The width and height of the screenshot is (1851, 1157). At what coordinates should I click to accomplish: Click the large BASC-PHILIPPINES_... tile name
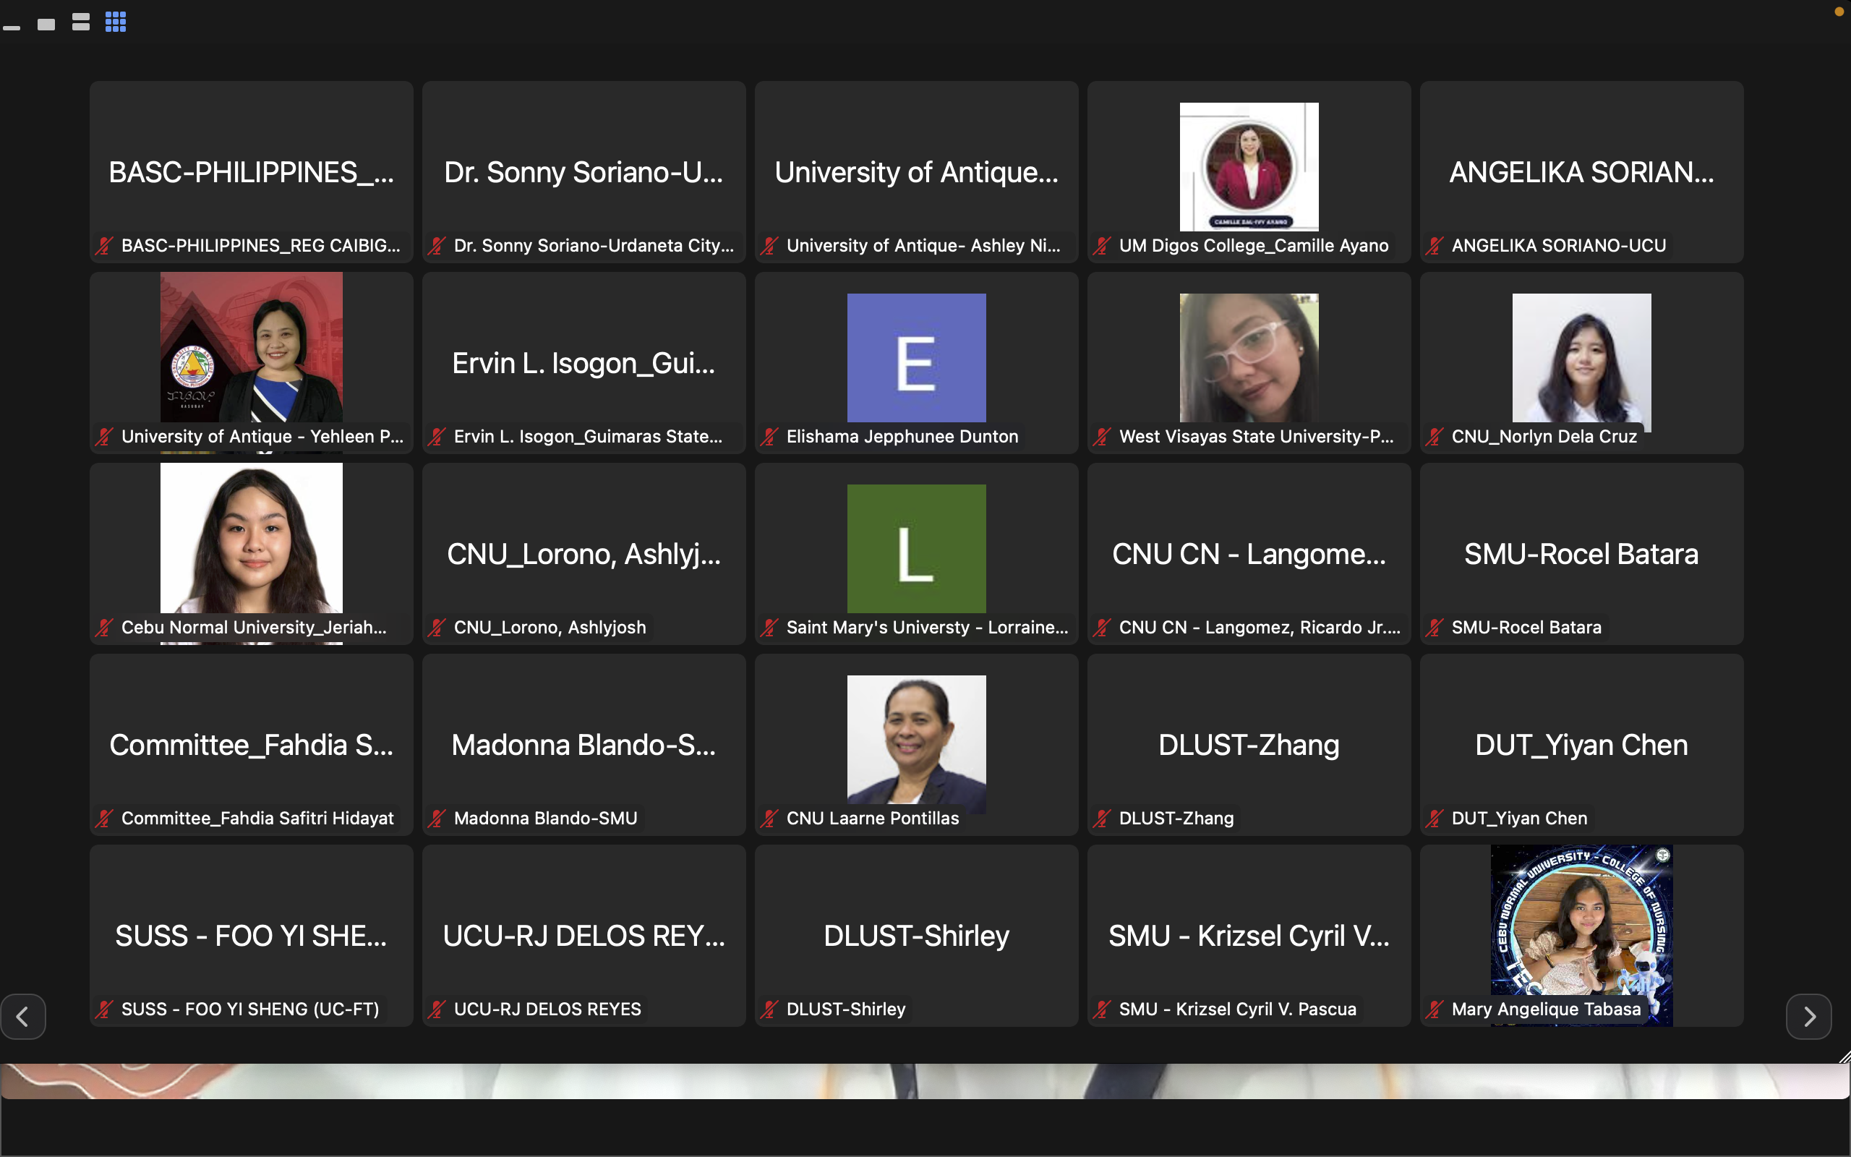coord(252,172)
